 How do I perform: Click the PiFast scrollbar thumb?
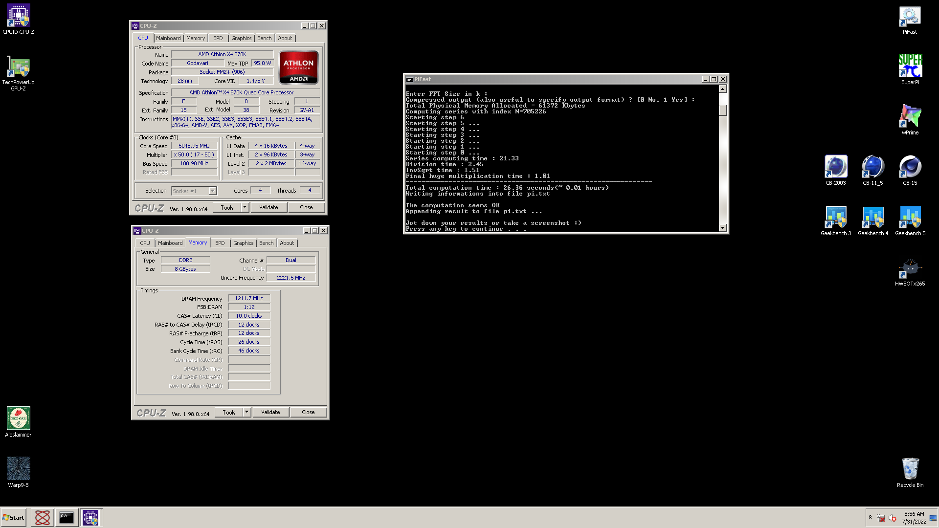[x=723, y=110]
